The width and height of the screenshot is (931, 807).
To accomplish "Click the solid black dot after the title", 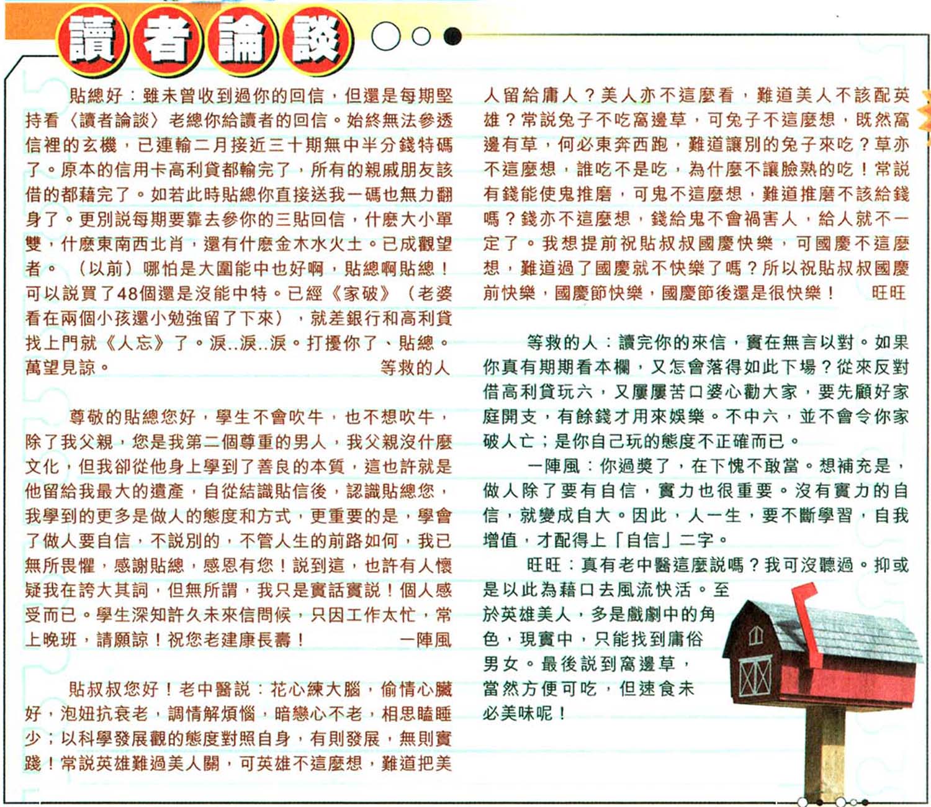I will [x=453, y=37].
